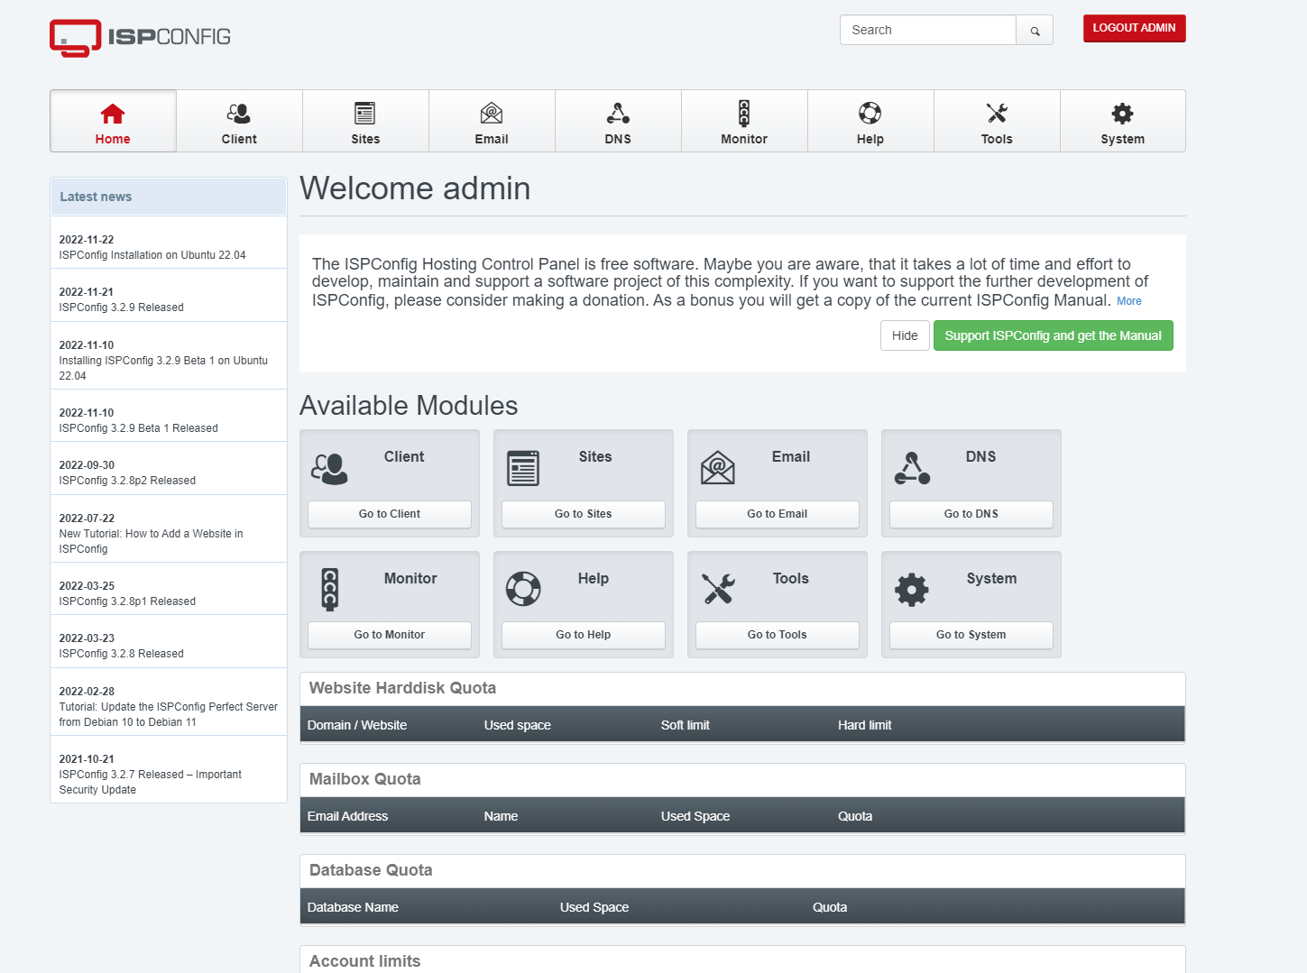
Task: Open news Update the ISPConfig Perfect Server
Action: click(x=168, y=714)
